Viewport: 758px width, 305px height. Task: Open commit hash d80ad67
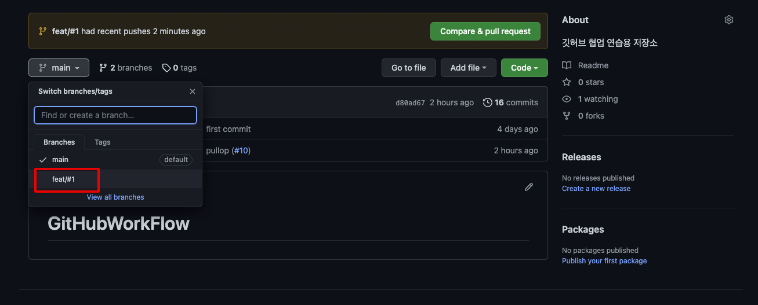click(410, 102)
